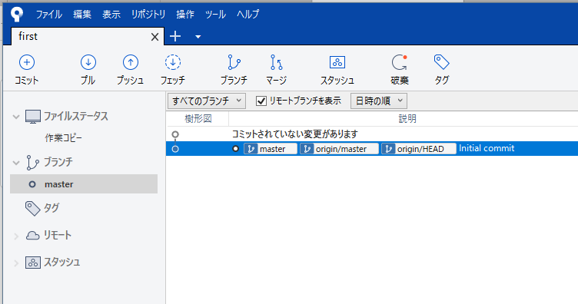Screen dimensions: 578x304
Task: Click graph node of Initial commit row
Action: coord(175,149)
